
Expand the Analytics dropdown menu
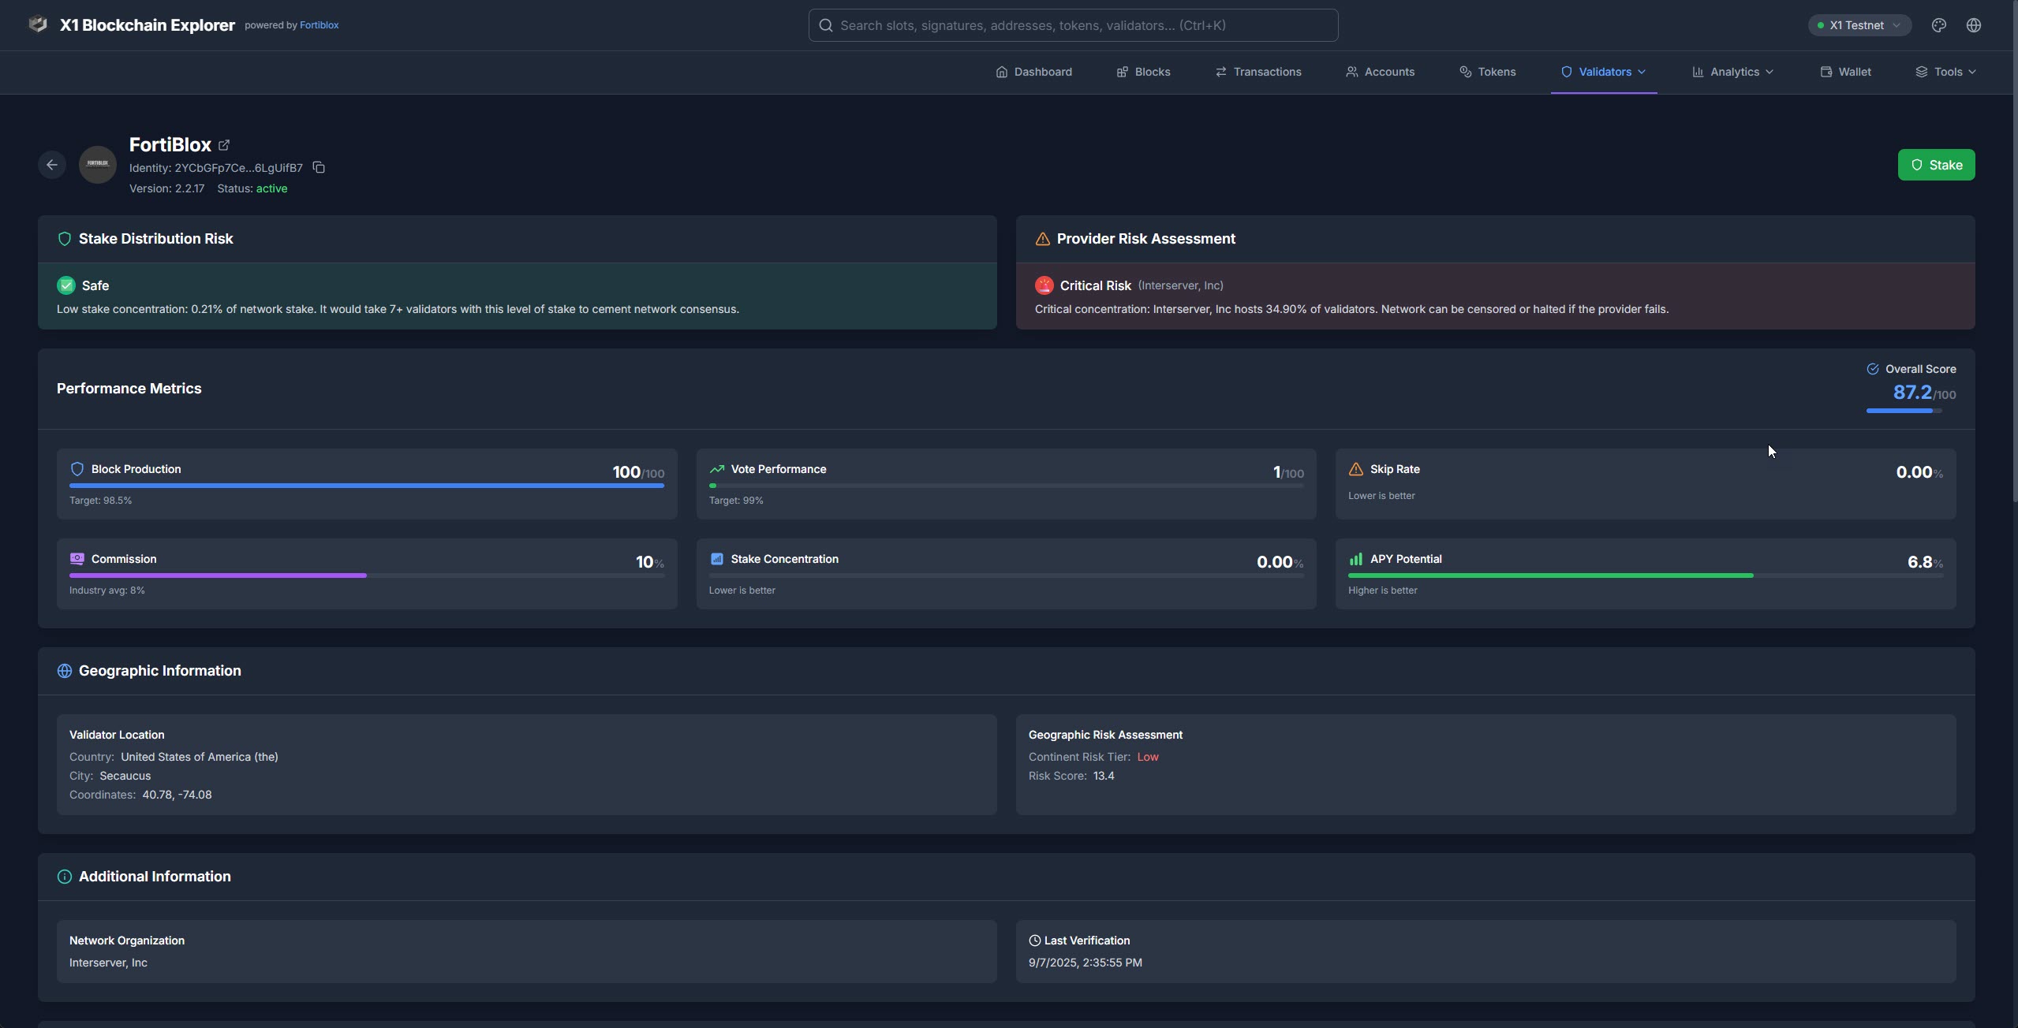point(1732,72)
